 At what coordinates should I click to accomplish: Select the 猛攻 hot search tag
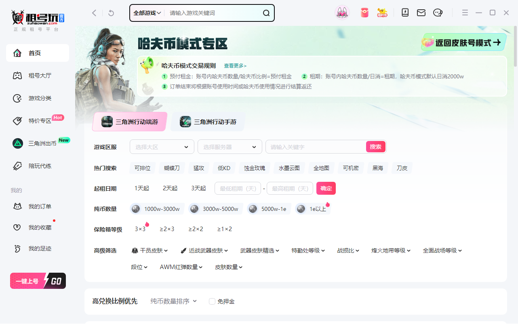coord(199,168)
